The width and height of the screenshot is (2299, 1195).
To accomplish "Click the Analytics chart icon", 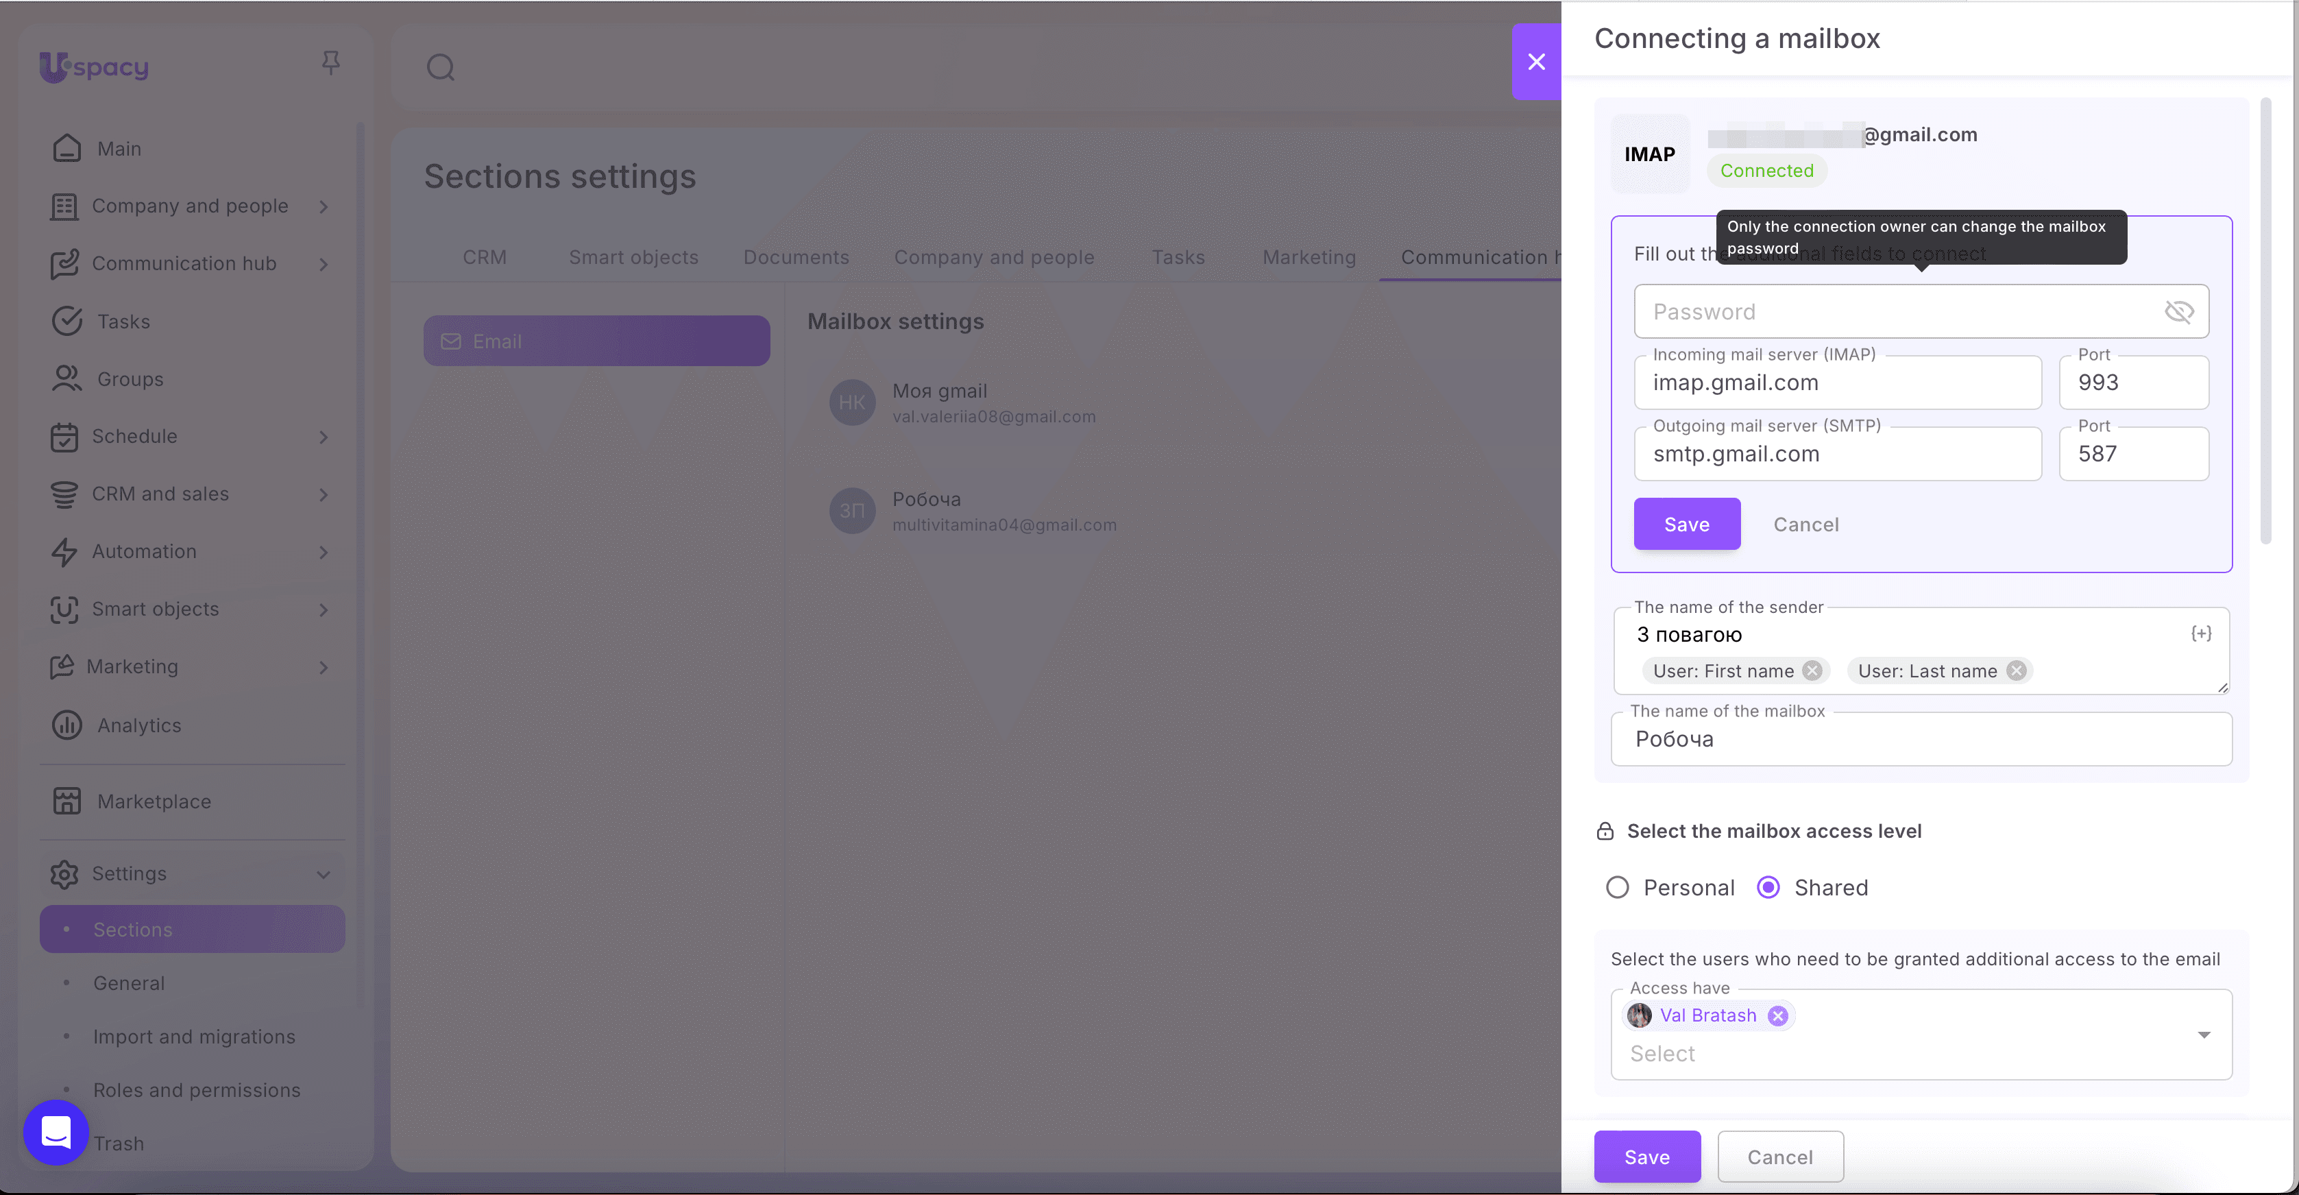I will 67,725.
